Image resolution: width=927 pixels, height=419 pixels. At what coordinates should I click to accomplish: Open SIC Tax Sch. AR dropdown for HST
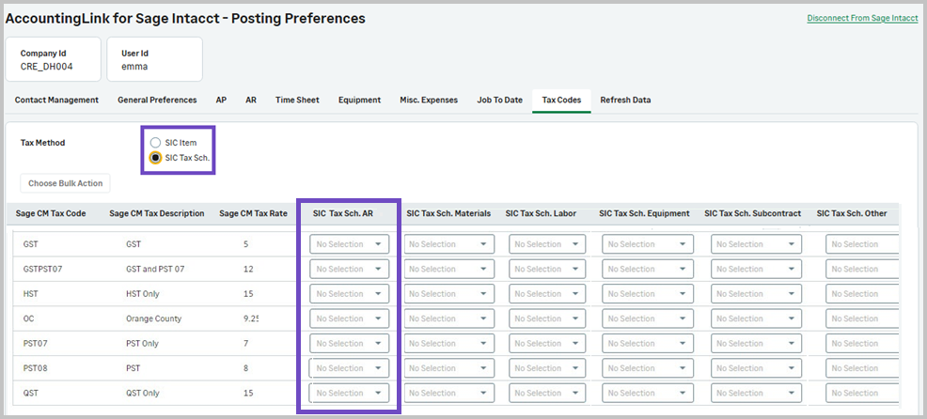coord(350,294)
